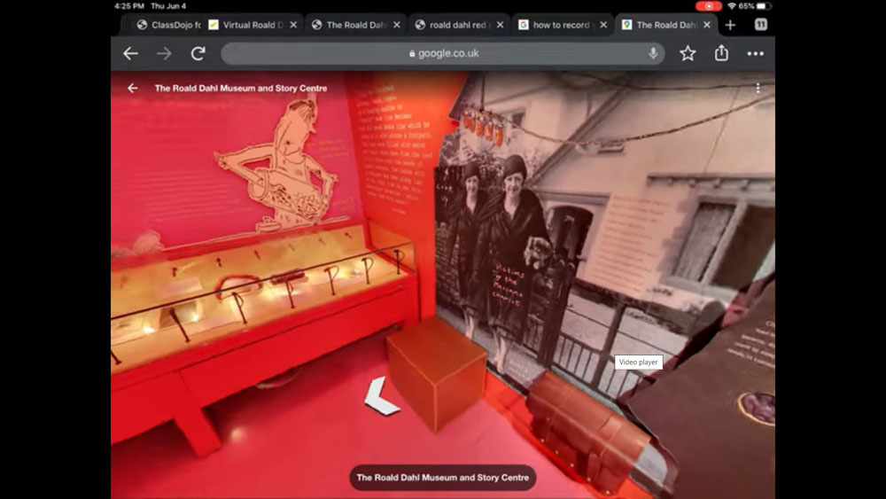Screen dimensions: 886x499
Task: Open browser three-dot menu
Action: tap(756, 54)
